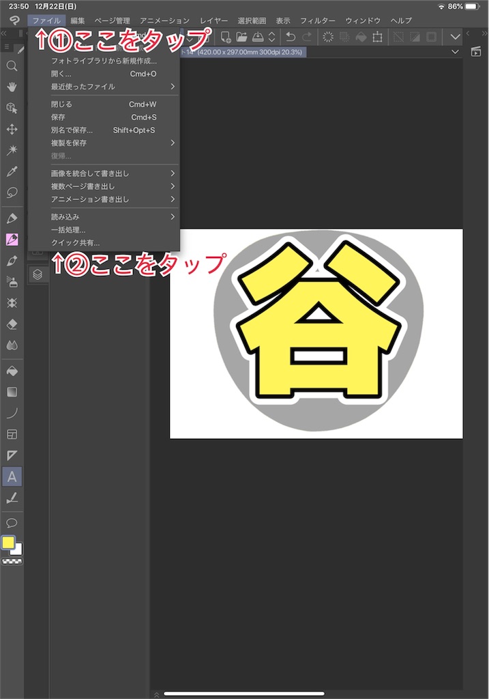Open the 選択範囲 menu
The width and height of the screenshot is (489, 699).
252,20
